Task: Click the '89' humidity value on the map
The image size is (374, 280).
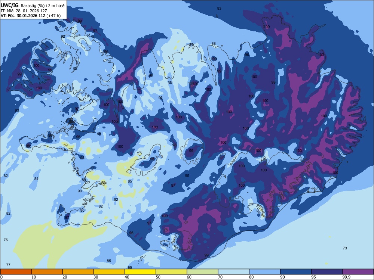Action: coord(84,180)
